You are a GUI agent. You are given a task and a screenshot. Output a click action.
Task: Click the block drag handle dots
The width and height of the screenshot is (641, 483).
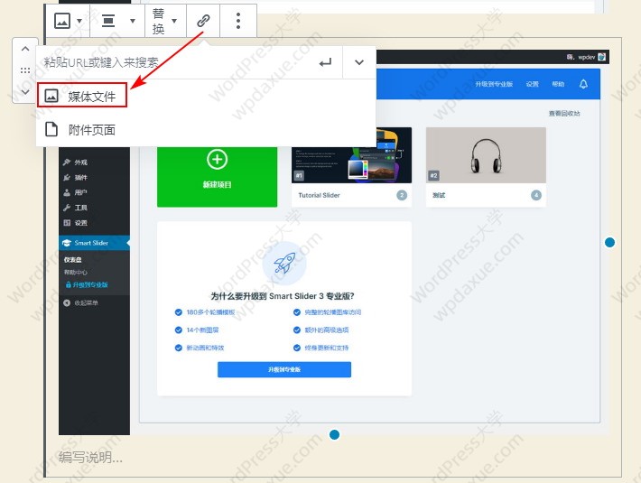(24, 70)
